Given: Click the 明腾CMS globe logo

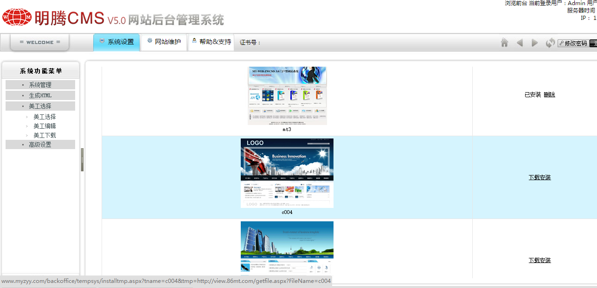Looking at the screenshot, I should (17, 17).
